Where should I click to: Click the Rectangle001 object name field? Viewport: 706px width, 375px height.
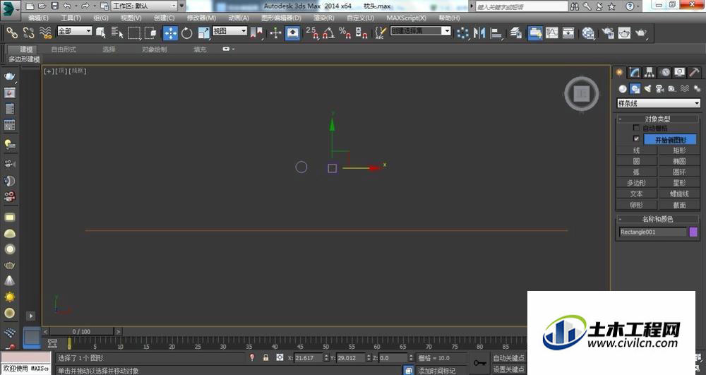click(652, 232)
